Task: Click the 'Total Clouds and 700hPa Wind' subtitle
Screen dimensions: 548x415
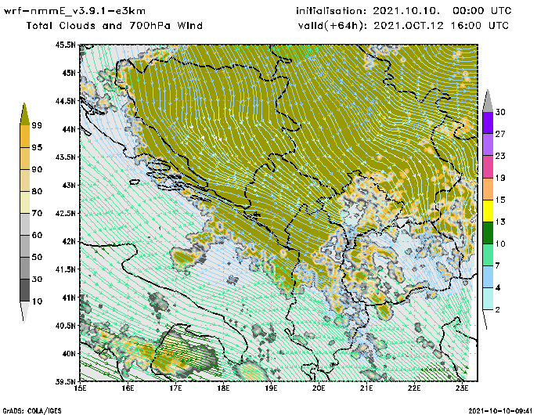Action: [114, 26]
